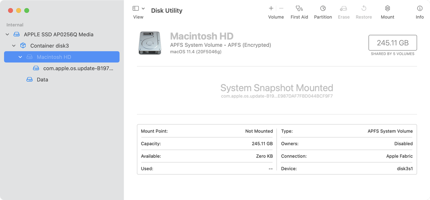Click the First Aid stethoscope icon
This screenshot has height=200, width=430.
(x=299, y=9)
